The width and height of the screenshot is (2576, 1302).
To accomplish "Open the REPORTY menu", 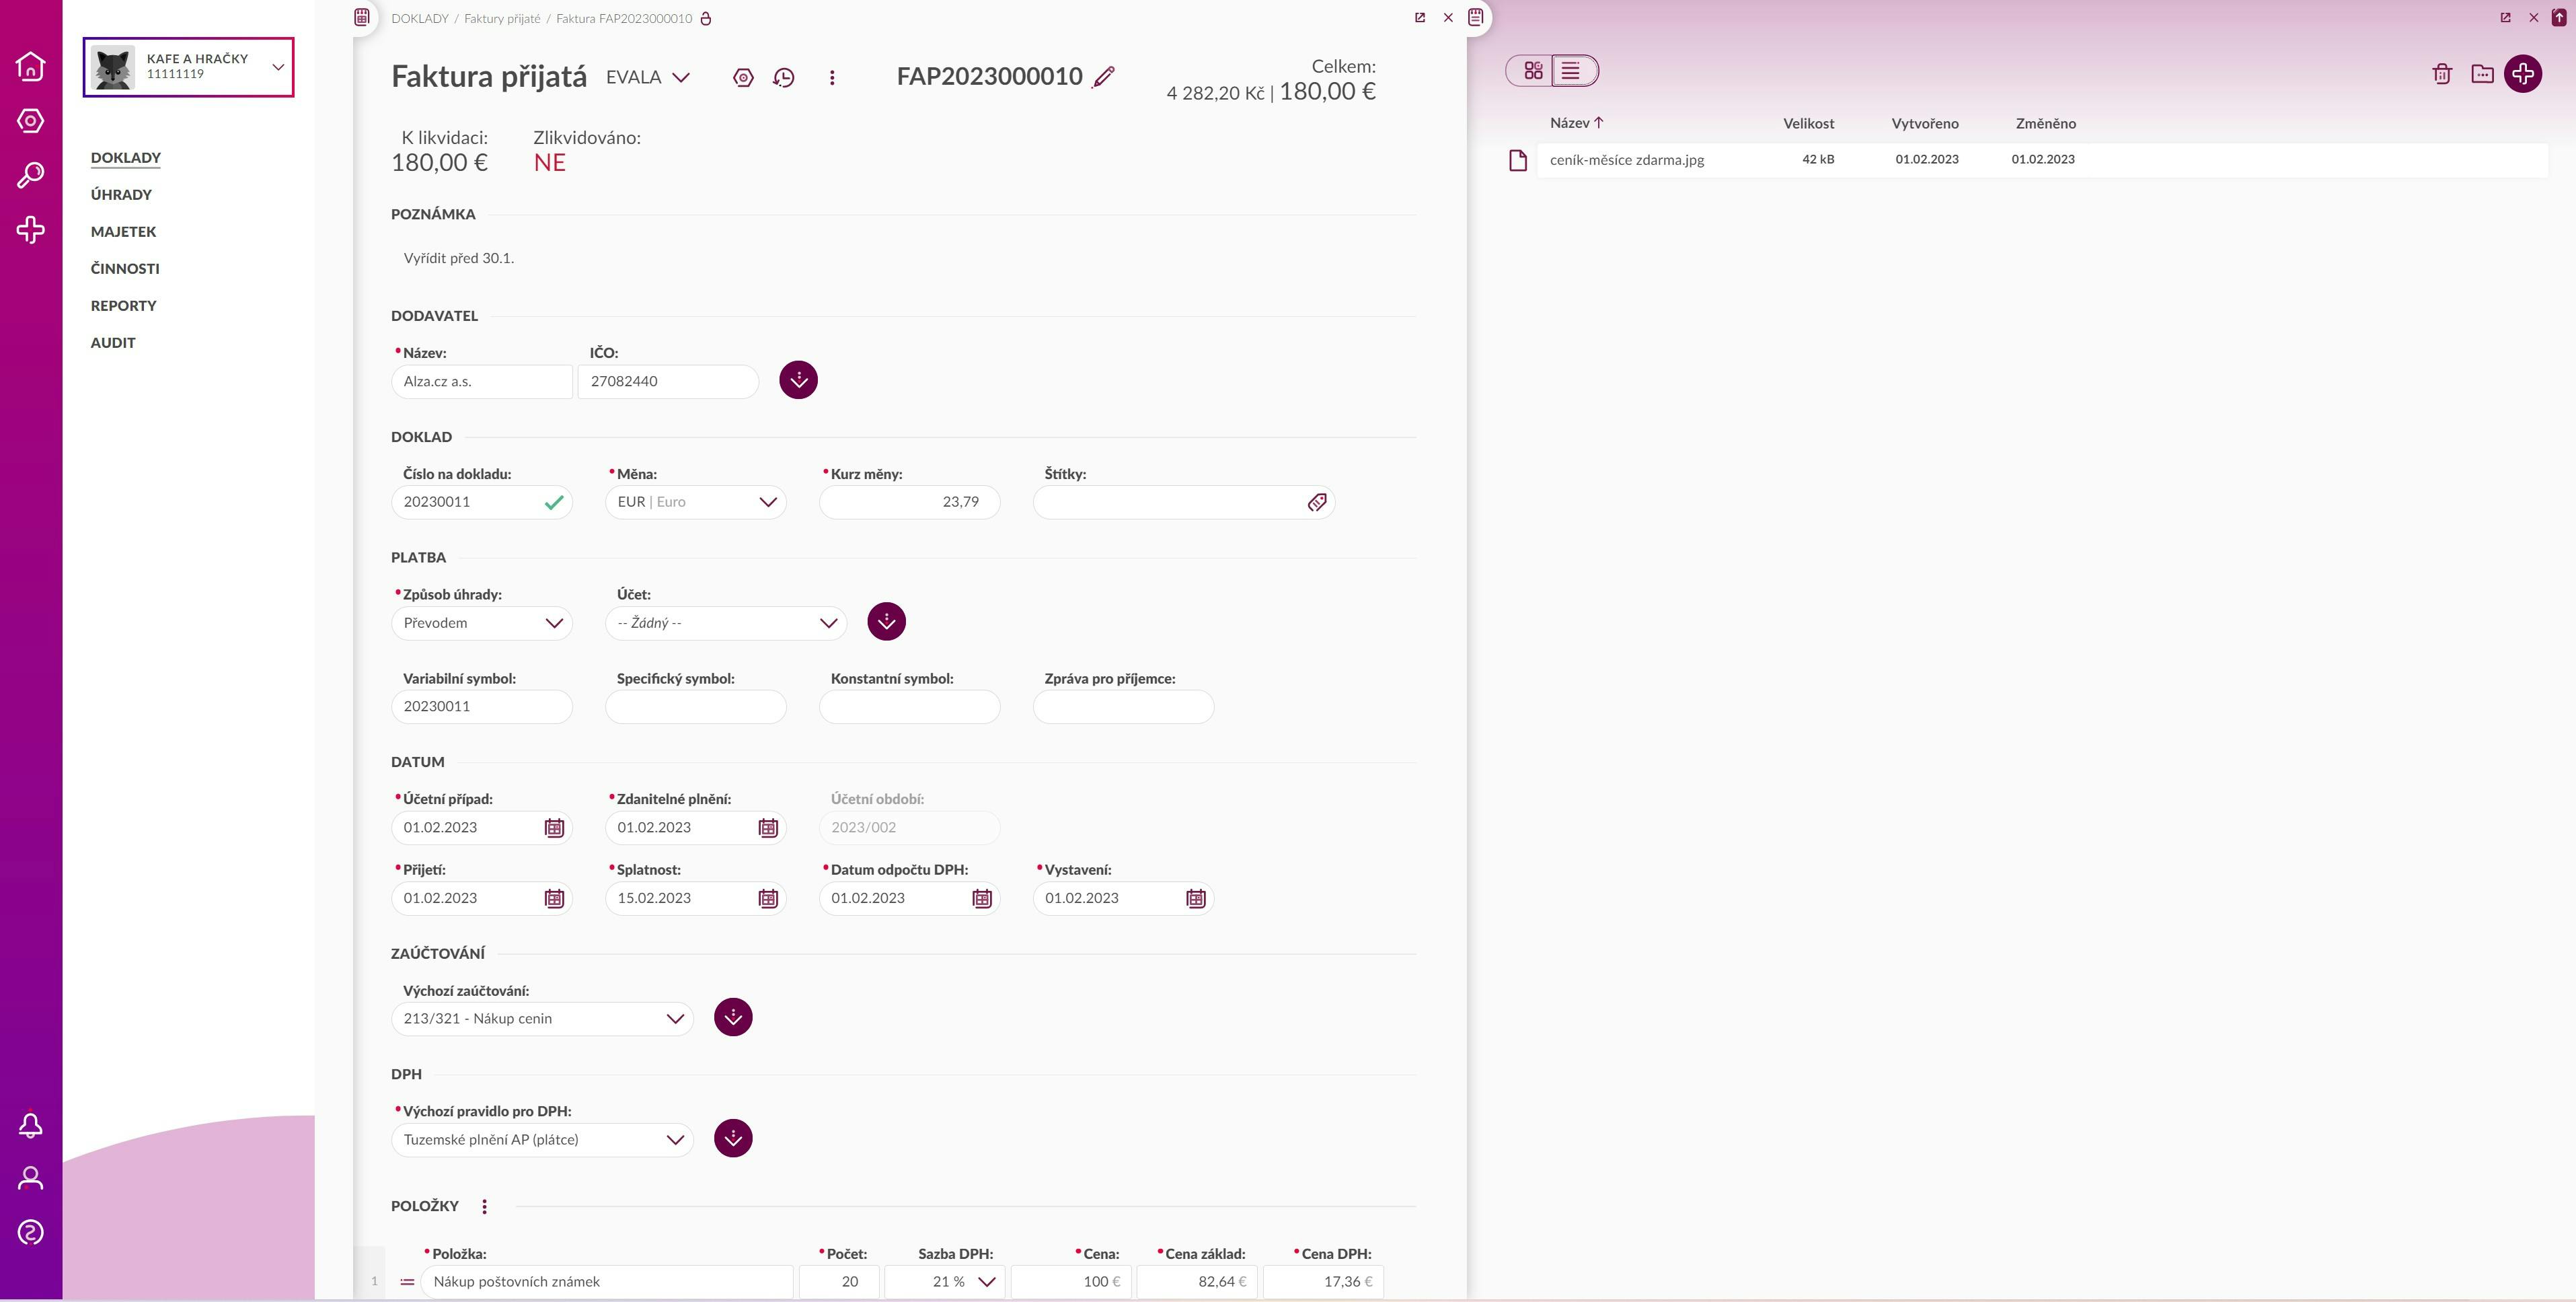I will [124, 306].
